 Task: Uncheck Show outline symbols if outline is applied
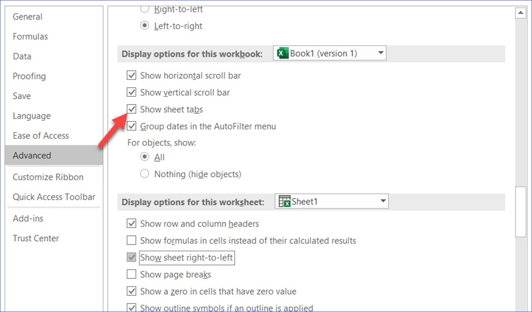[131, 307]
